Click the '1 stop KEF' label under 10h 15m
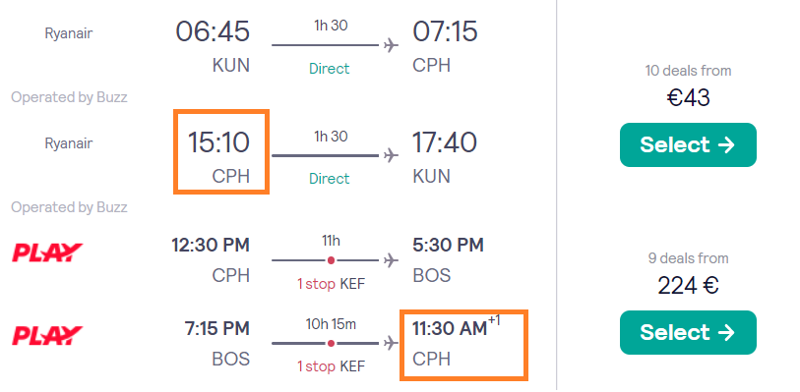The image size is (800, 392). tap(332, 366)
